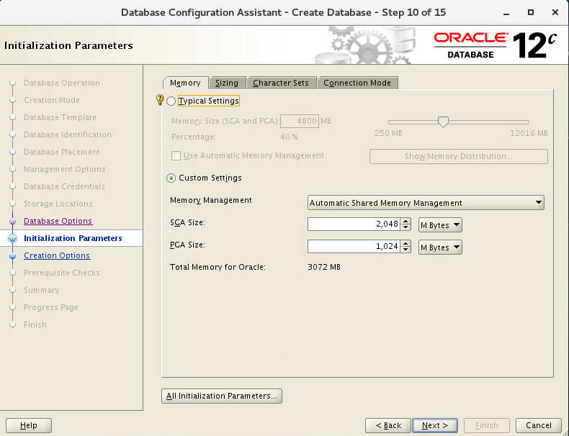The image size is (569, 436).
Task: Close the Database Configuration Assistant window
Action: (x=555, y=12)
